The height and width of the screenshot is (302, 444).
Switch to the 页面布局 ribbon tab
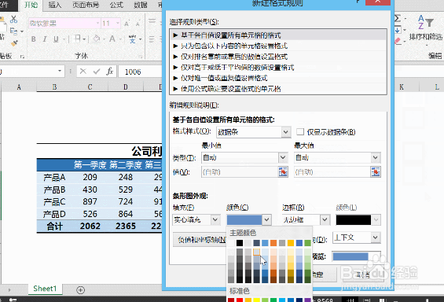pos(86,5)
